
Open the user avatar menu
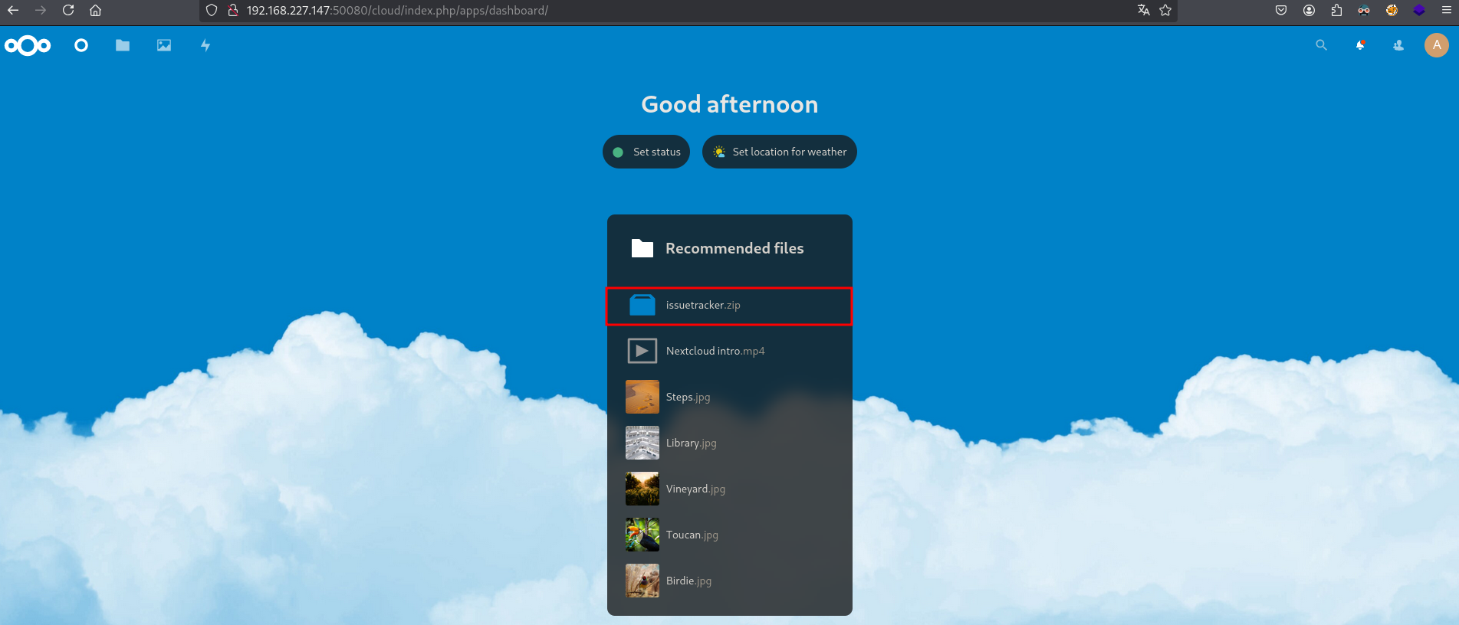1436,45
